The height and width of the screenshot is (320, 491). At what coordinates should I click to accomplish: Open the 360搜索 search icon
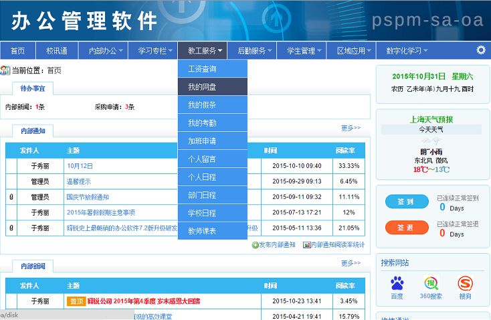point(431,283)
